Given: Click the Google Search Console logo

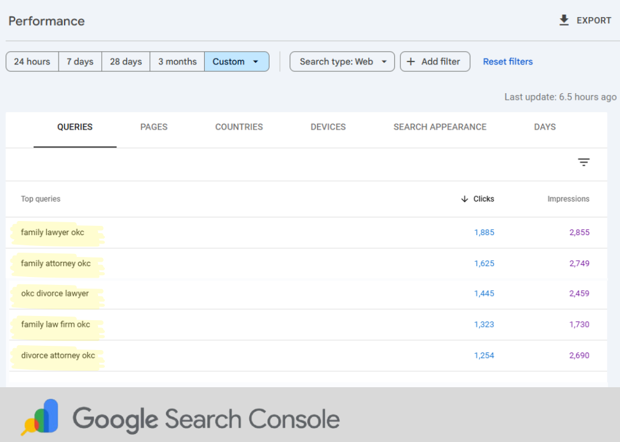Looking at the screenshot, I should pyautogui.click(x=40, y=417).
